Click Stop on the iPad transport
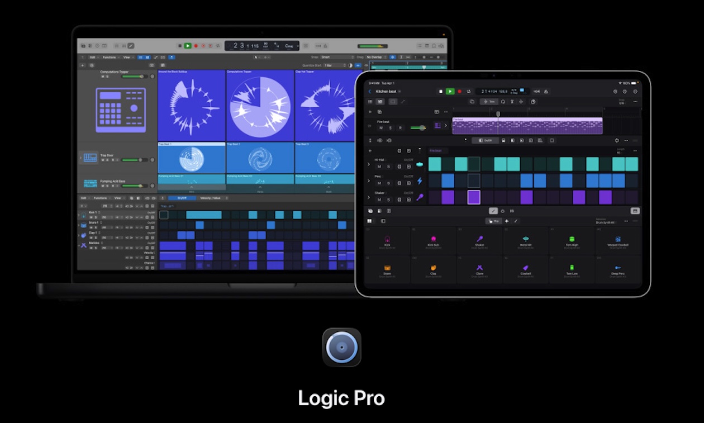704x423 pixels. (x=441, y=91)
